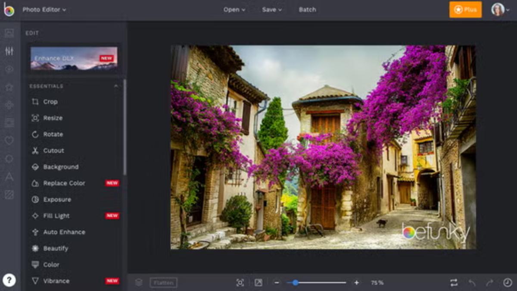Select the Edit sliders sidebar icon

[9, 51]
